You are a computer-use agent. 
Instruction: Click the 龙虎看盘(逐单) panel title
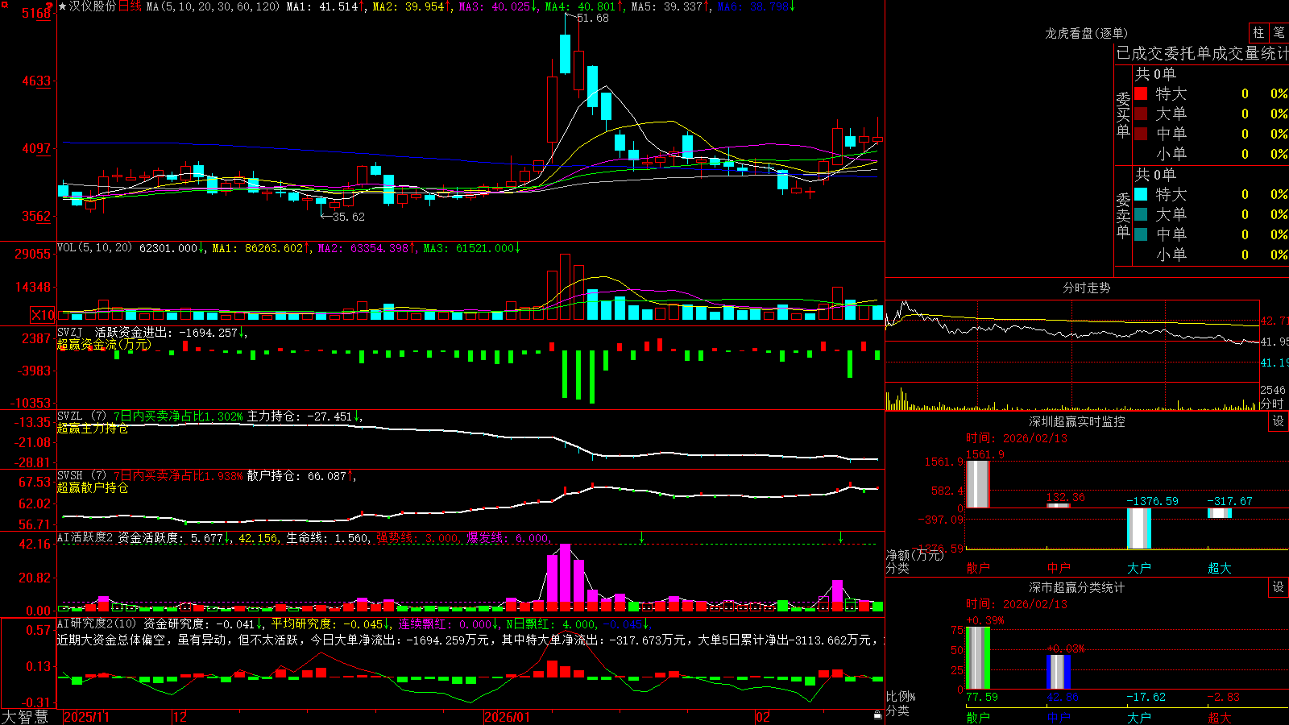coord(1087,33)
